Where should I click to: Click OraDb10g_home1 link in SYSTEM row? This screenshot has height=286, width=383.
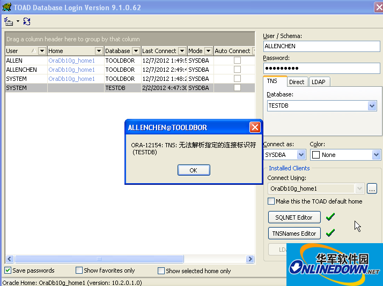point(71,79)
